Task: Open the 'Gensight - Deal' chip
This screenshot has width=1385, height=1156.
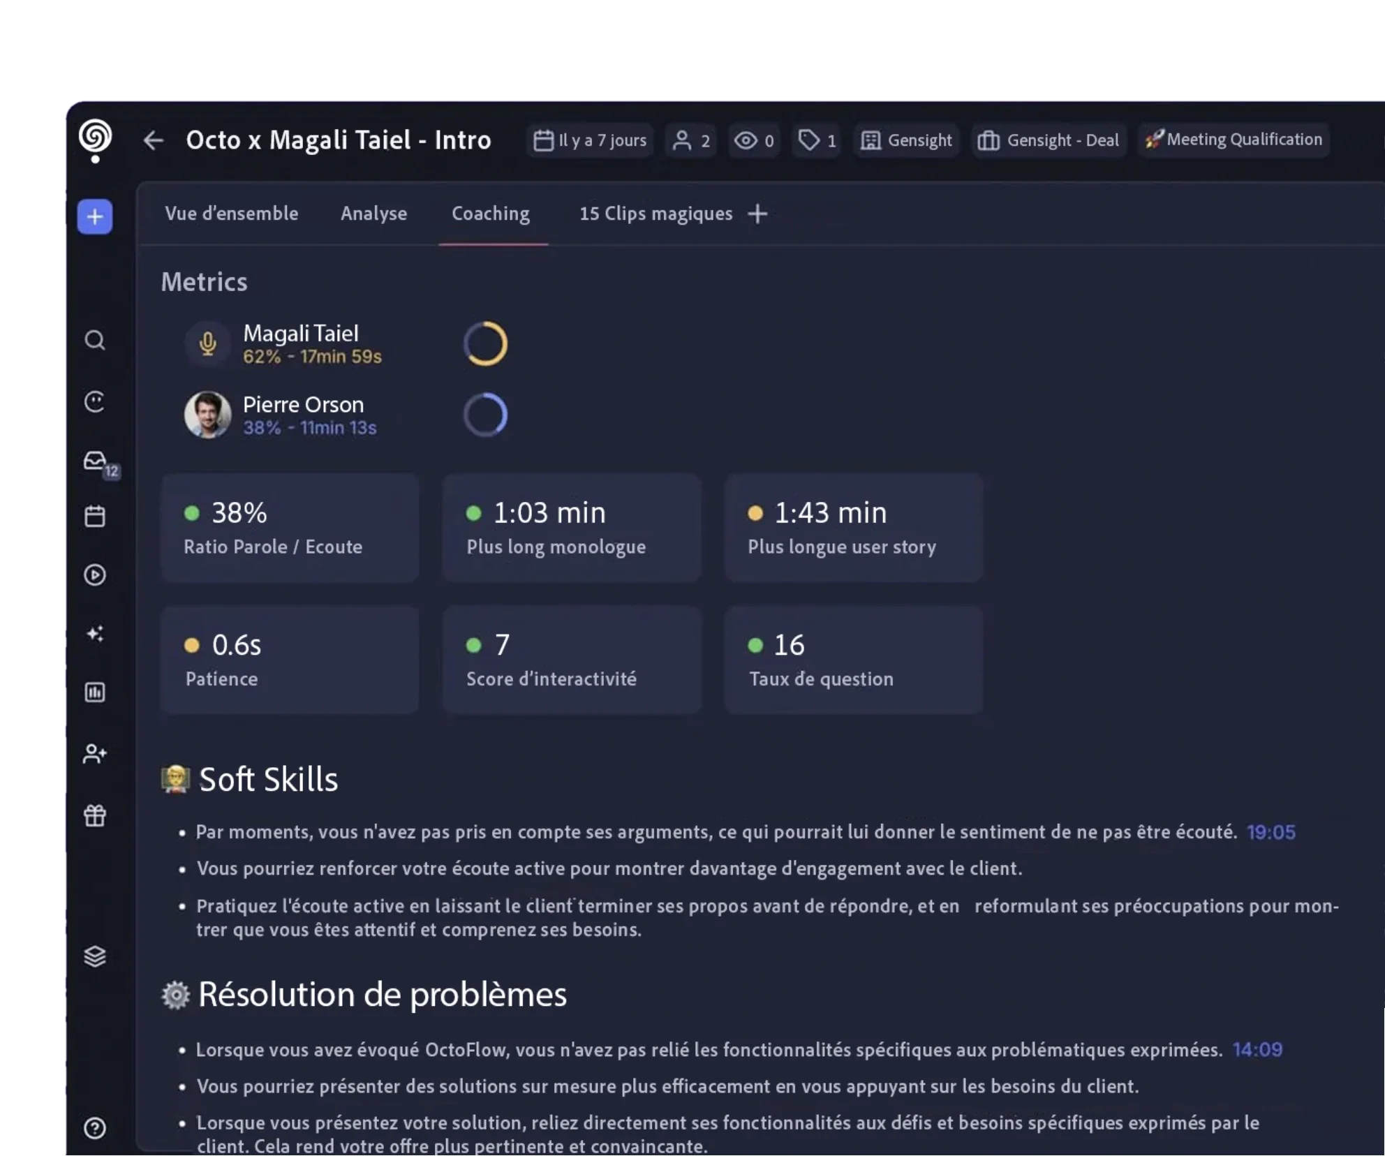Action: [x=1049, y=140]
